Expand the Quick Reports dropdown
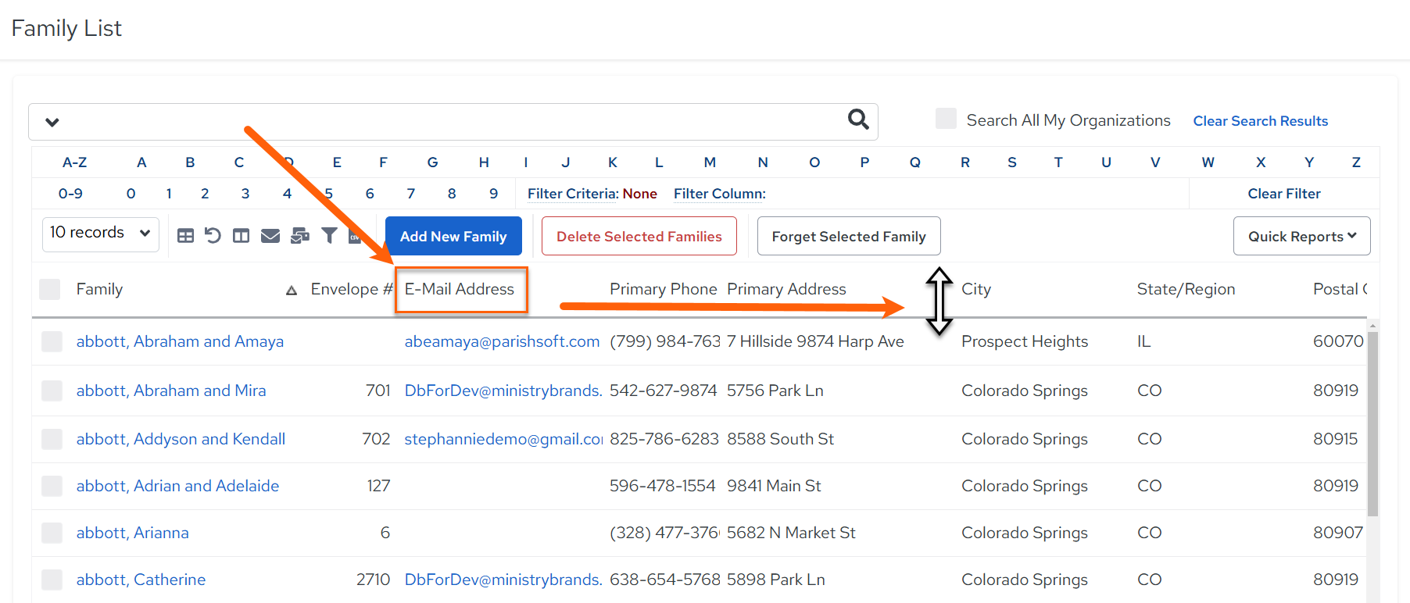This screenshot has height=603, width=1410. pyautogui.click(x=1301, y=236)
